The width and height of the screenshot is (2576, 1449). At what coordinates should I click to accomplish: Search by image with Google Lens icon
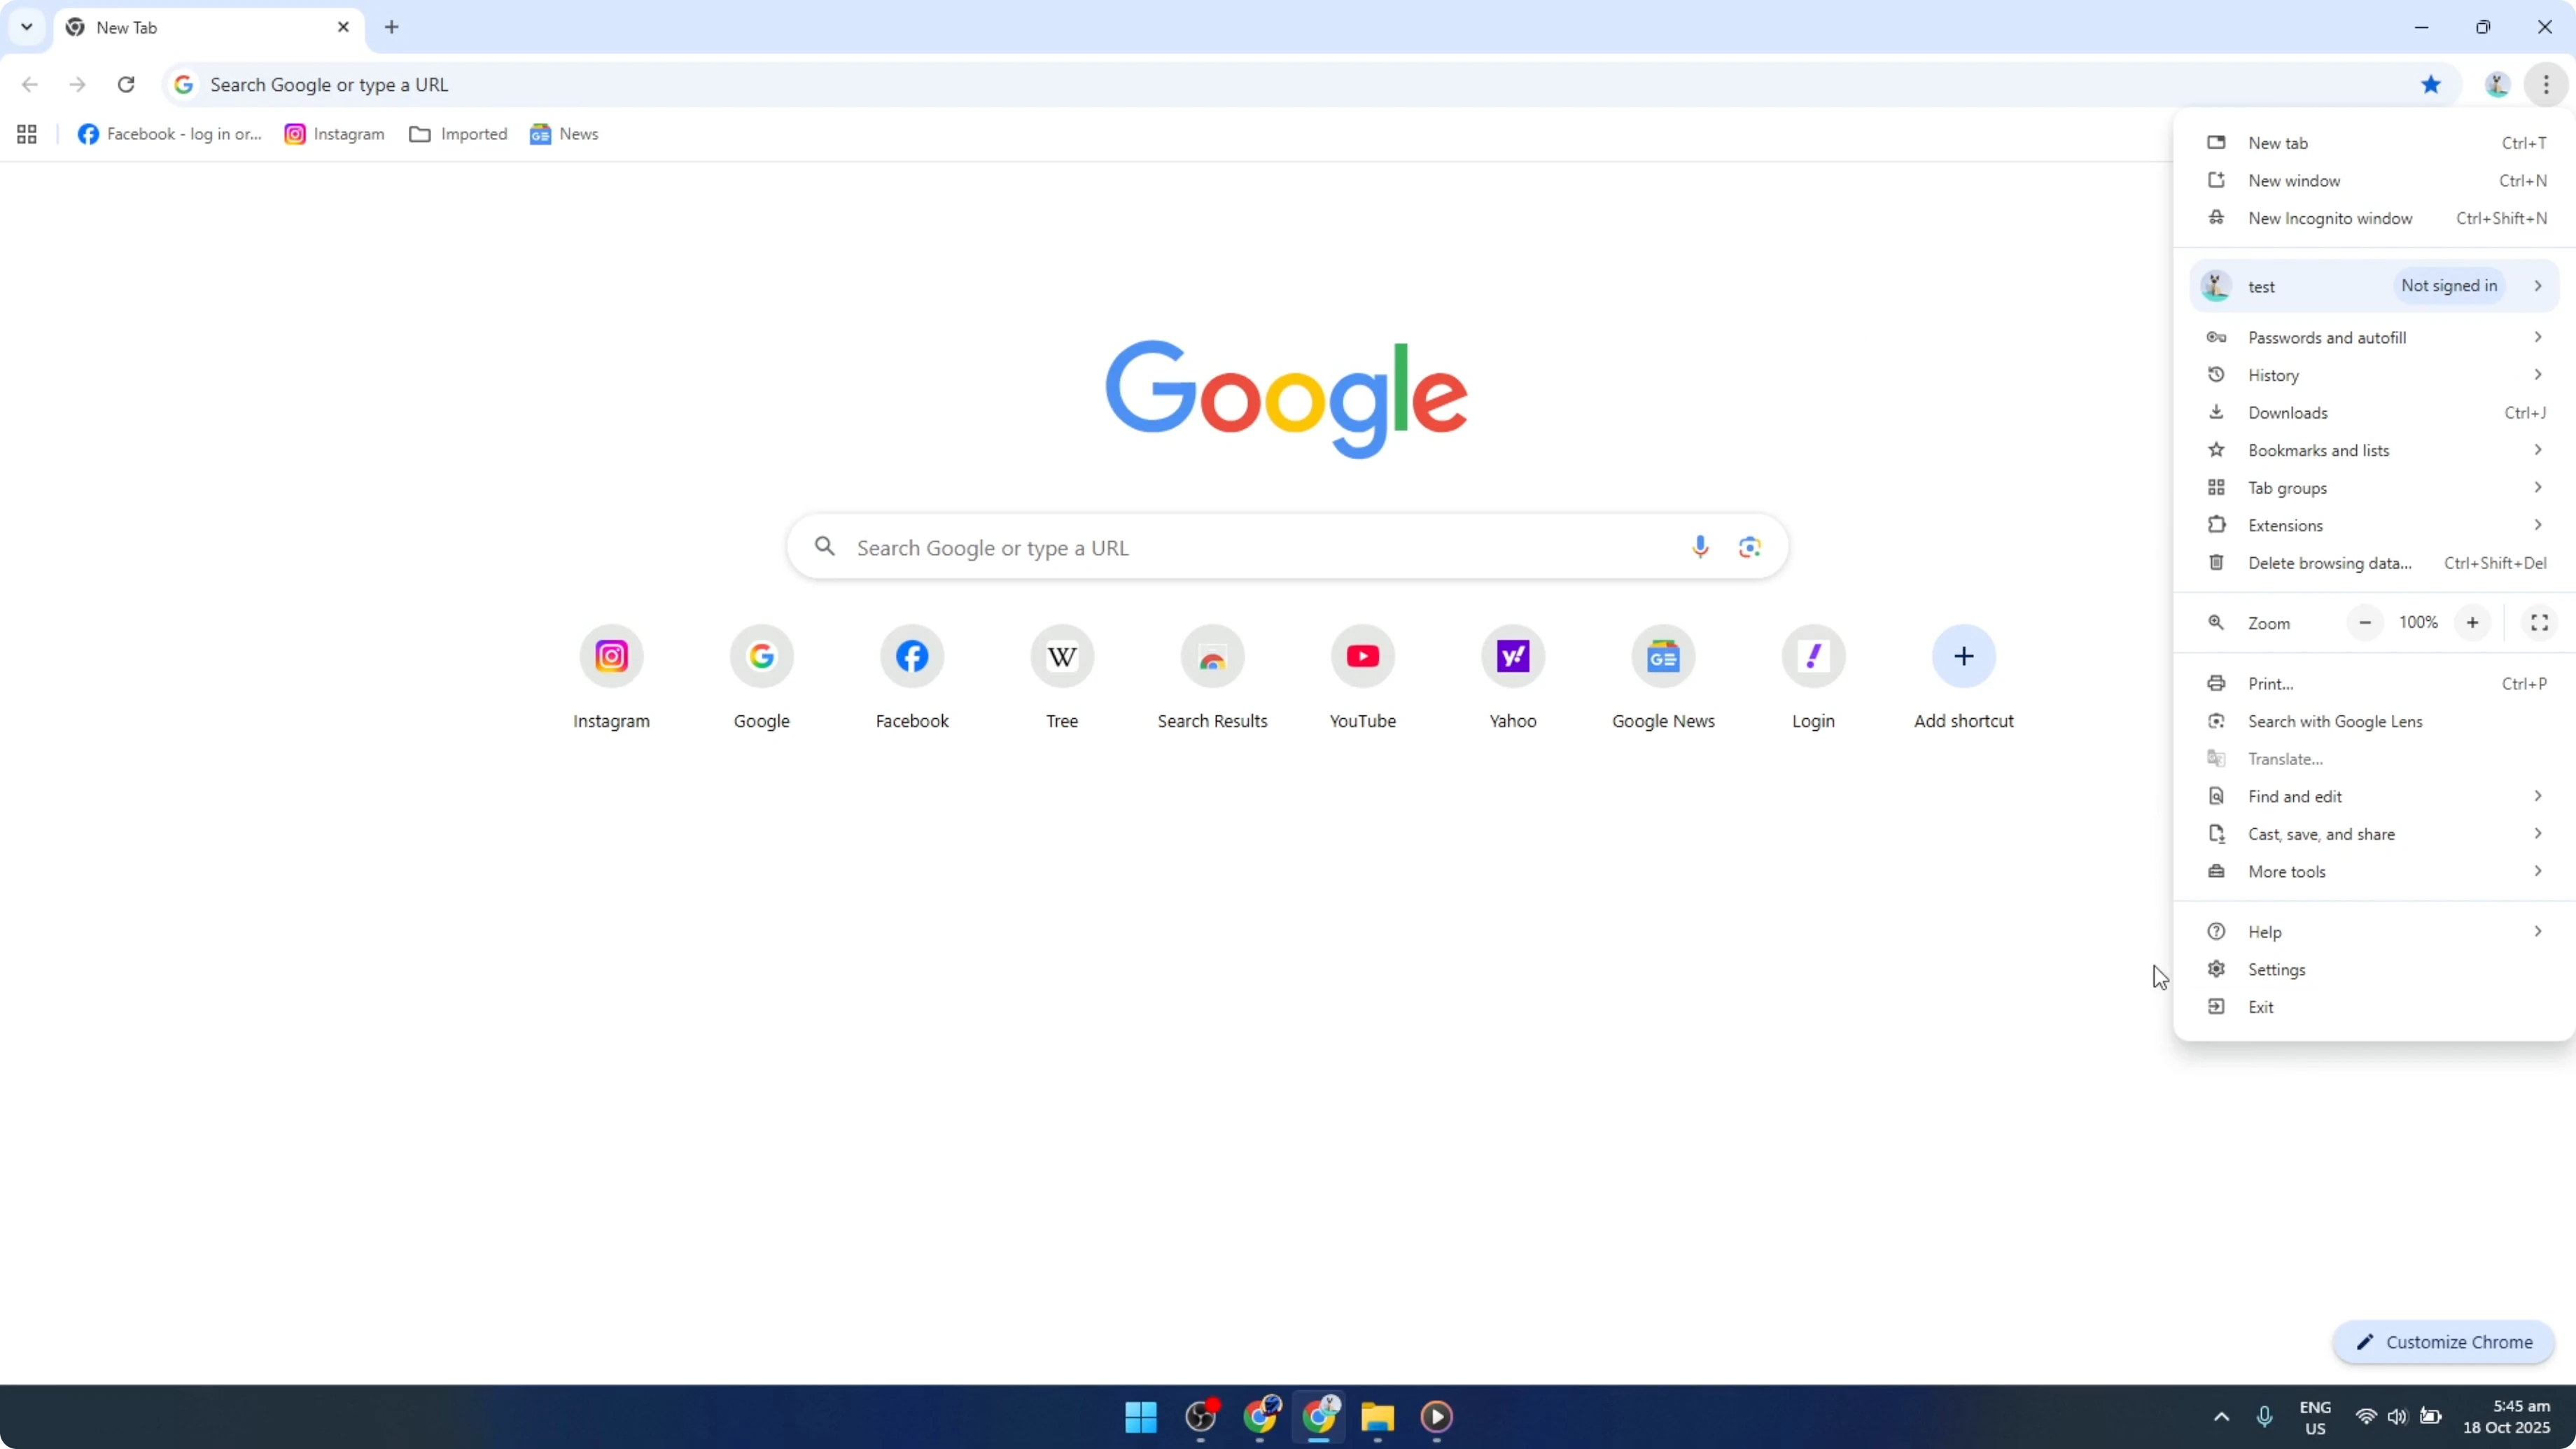click(1749, 546)
